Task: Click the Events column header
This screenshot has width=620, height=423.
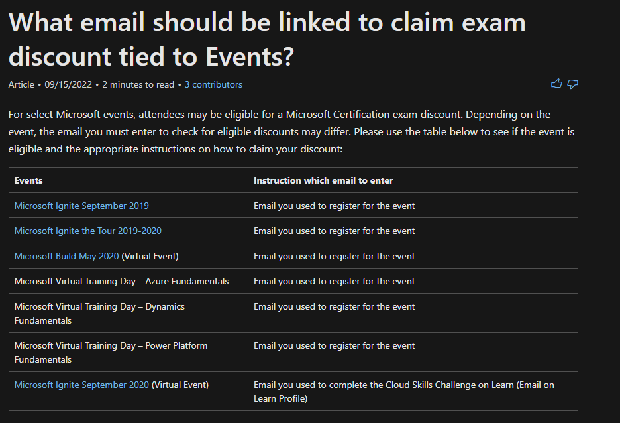Action: (28, 180)
